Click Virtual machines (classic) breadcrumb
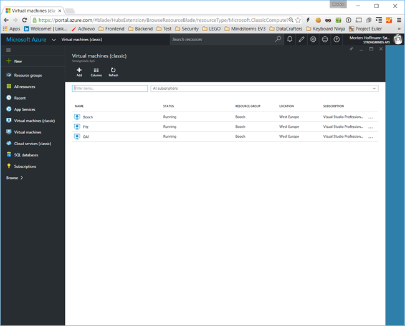The width and height of the screenshot is (405, 326). click(x=82, y=39)
